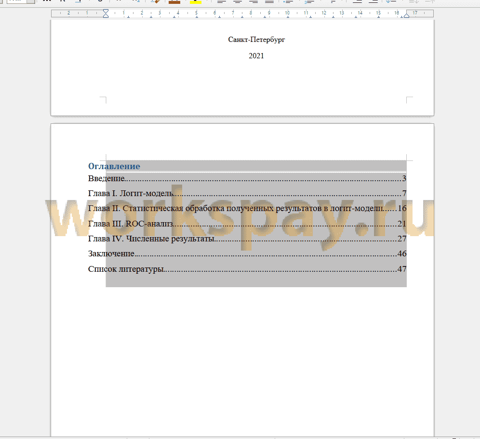The image size is (480, 439).
Task: Click the 'Оглавление' heading
Action: click(x=114, y=166)
